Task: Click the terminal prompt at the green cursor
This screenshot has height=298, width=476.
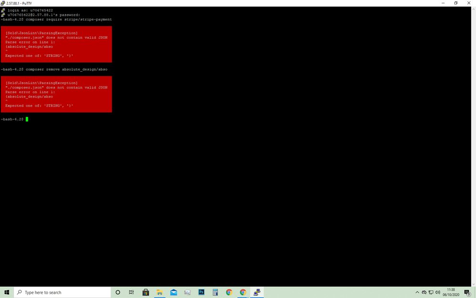Action: click(x=27, y=119)
